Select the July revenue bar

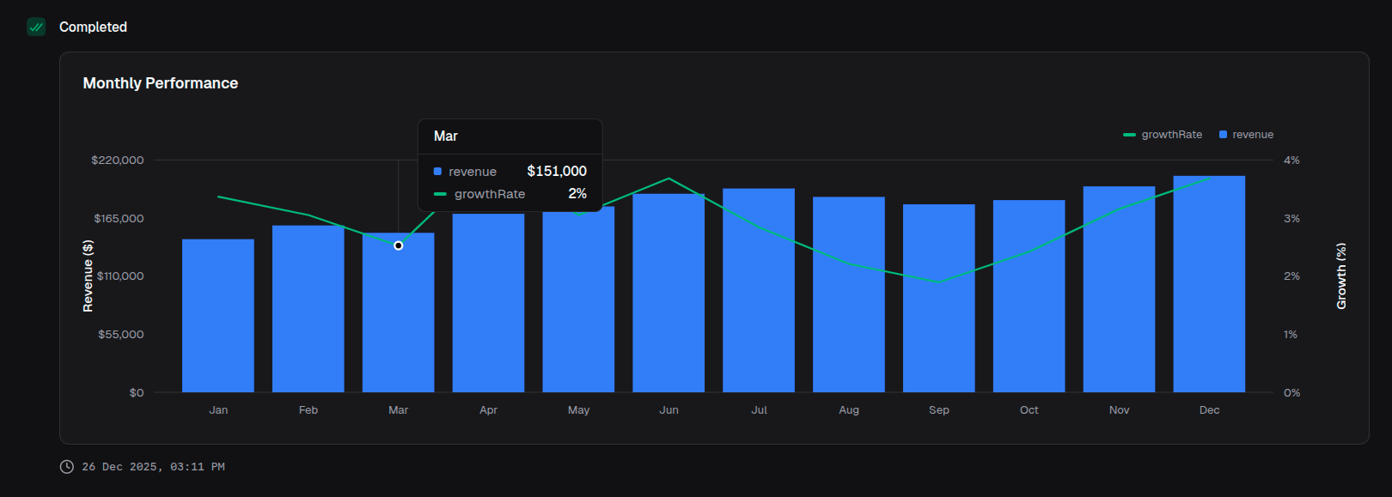(759, 290)
